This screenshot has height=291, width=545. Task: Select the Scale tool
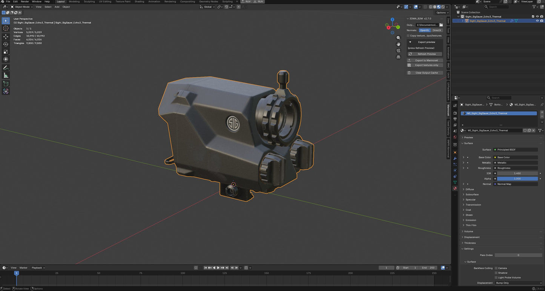coord(6,52)
